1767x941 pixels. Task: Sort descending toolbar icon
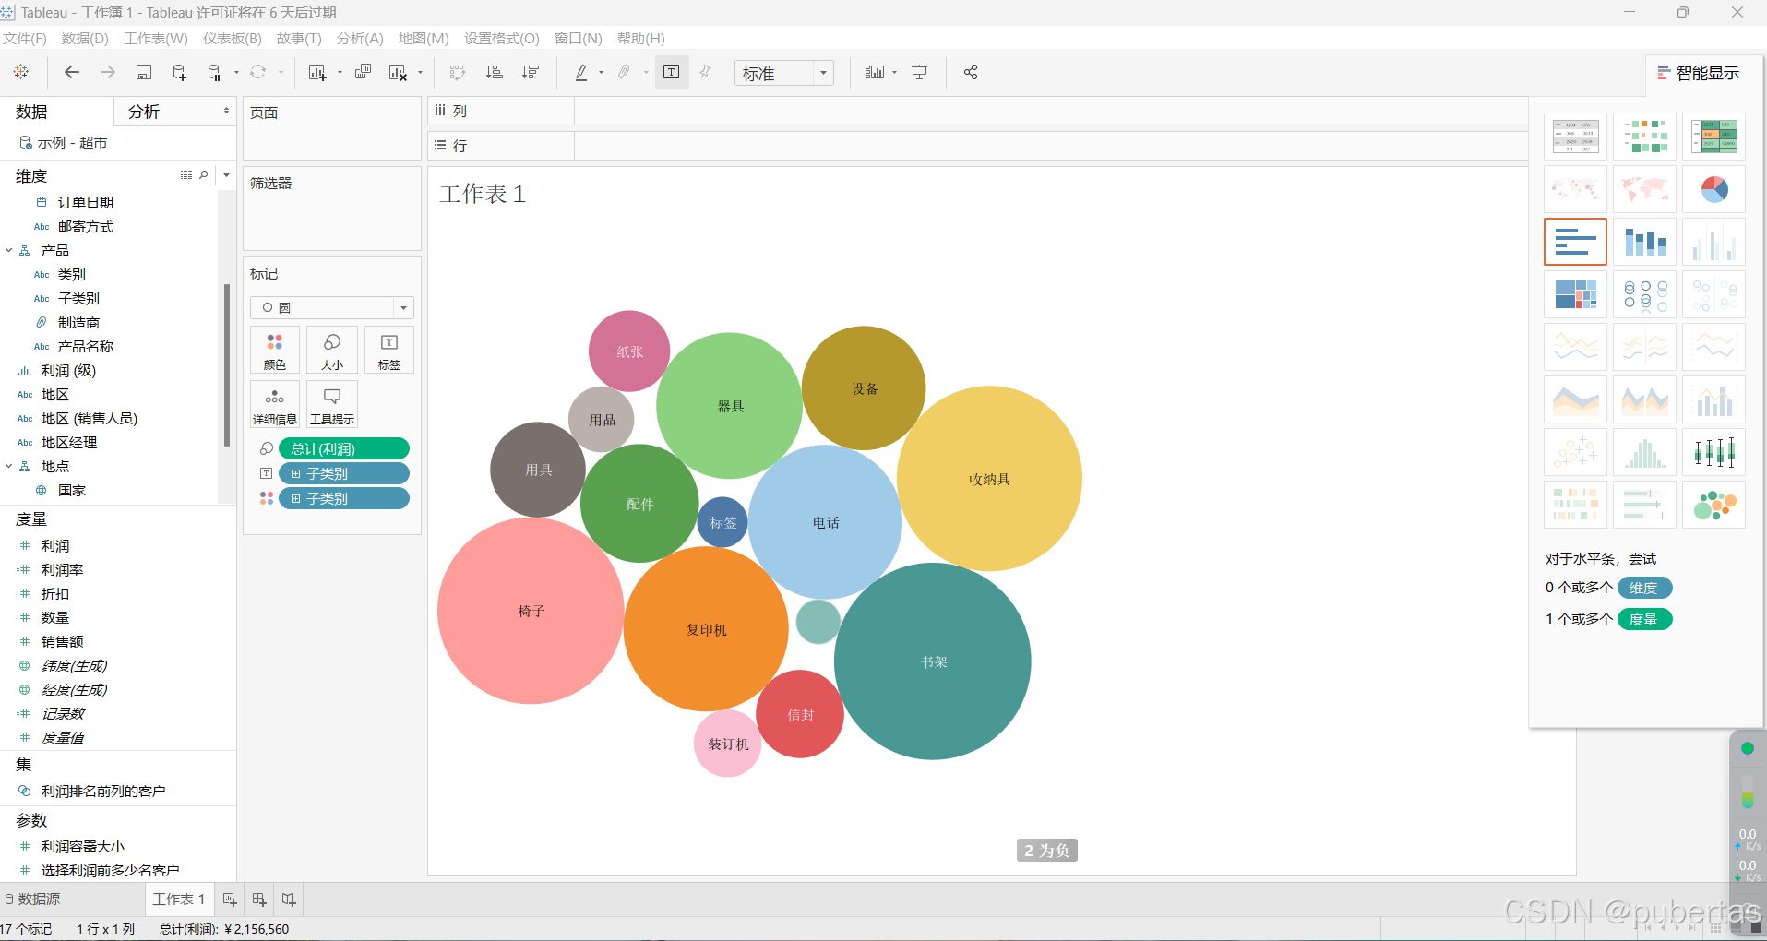tap(531, 72)
